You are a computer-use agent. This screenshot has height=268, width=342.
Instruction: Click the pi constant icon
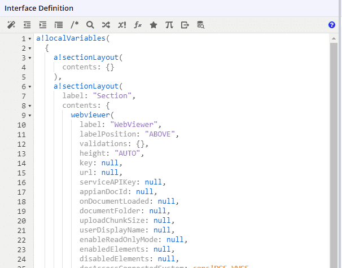pos(169,25)
